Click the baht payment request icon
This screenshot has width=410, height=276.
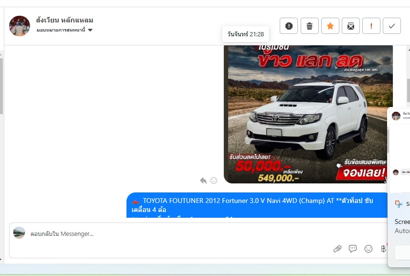pos(383,249)
